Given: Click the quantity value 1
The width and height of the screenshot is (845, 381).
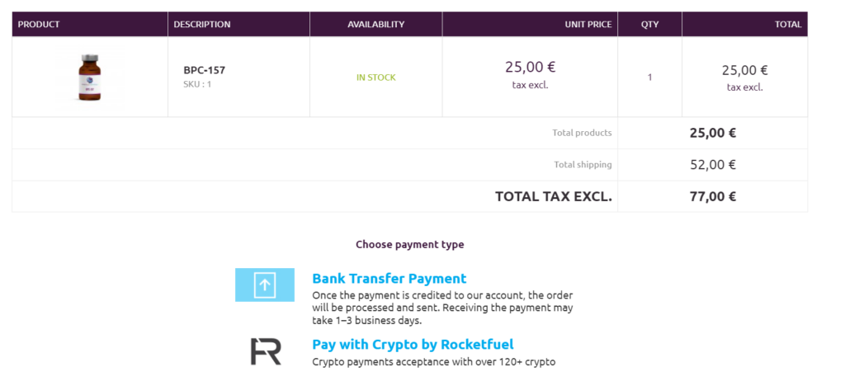Looking at the screenshot, I should [x=649, y=78].
